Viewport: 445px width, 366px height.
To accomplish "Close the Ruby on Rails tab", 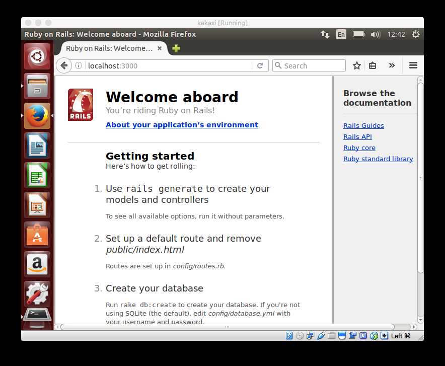I will [x=160, y=48].
